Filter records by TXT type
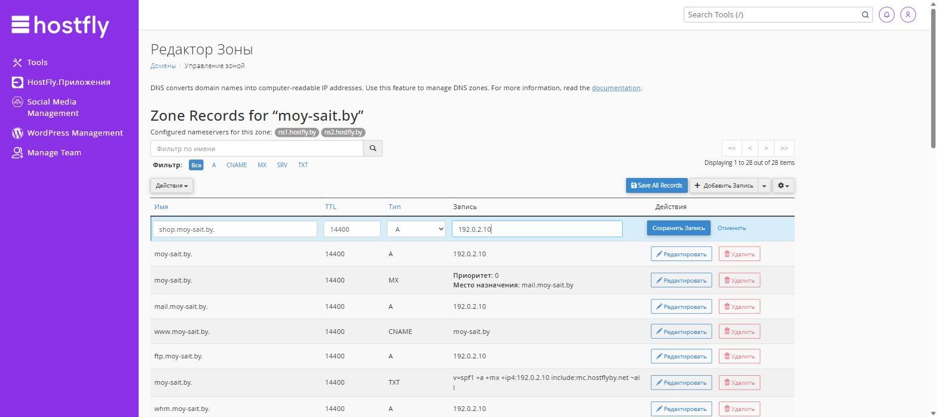The height and width of the screenshot is (417, 937). [303, 165]
